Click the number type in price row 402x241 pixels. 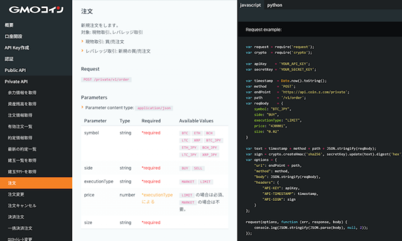(127, 195)
